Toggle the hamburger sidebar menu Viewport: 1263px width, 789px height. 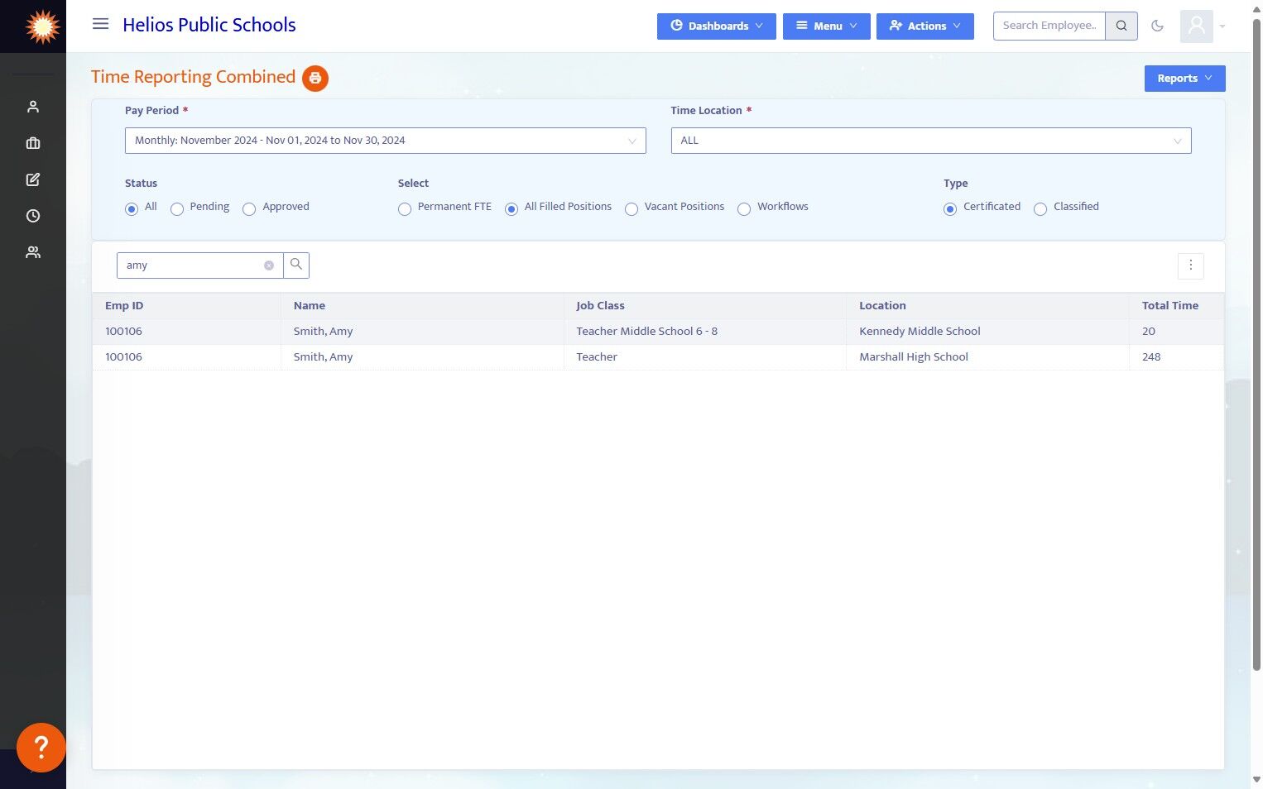100,24
